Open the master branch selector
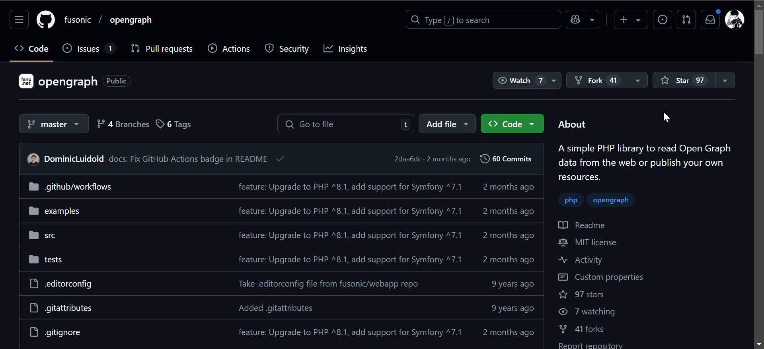 coord(54,124)
